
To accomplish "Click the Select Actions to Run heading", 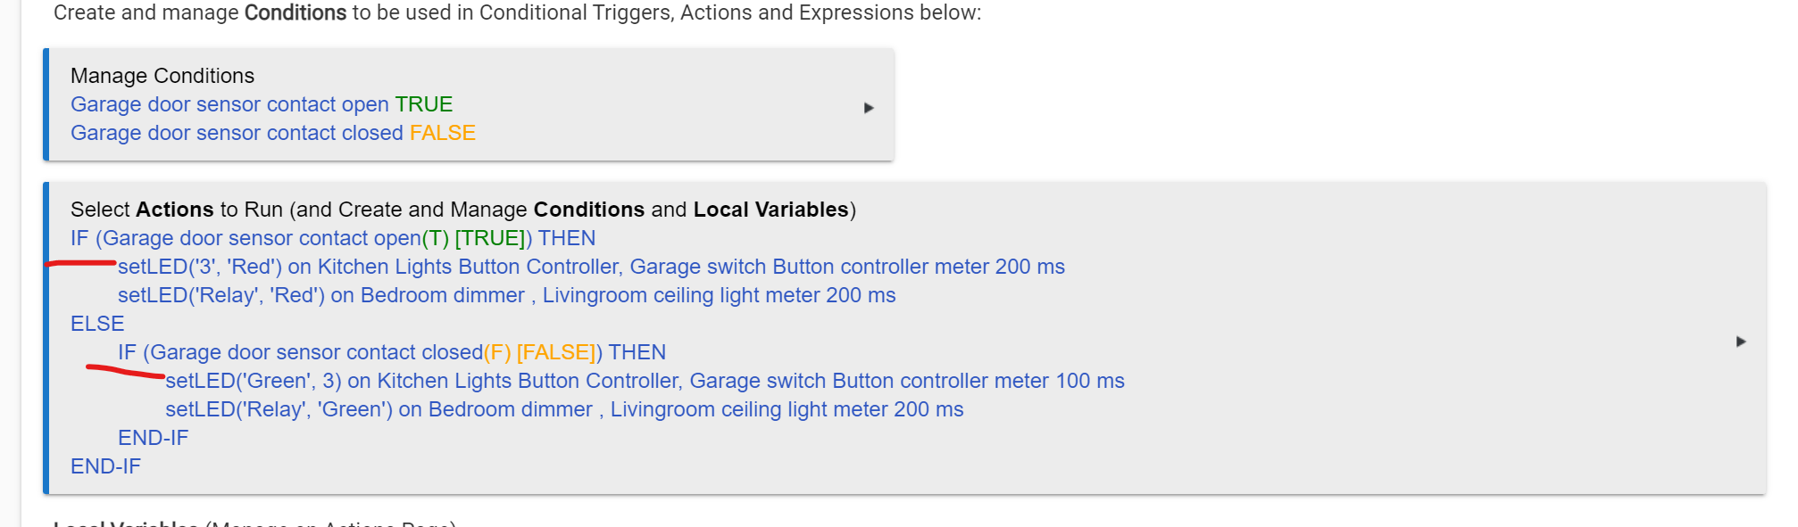I will [x=463, y=210].
